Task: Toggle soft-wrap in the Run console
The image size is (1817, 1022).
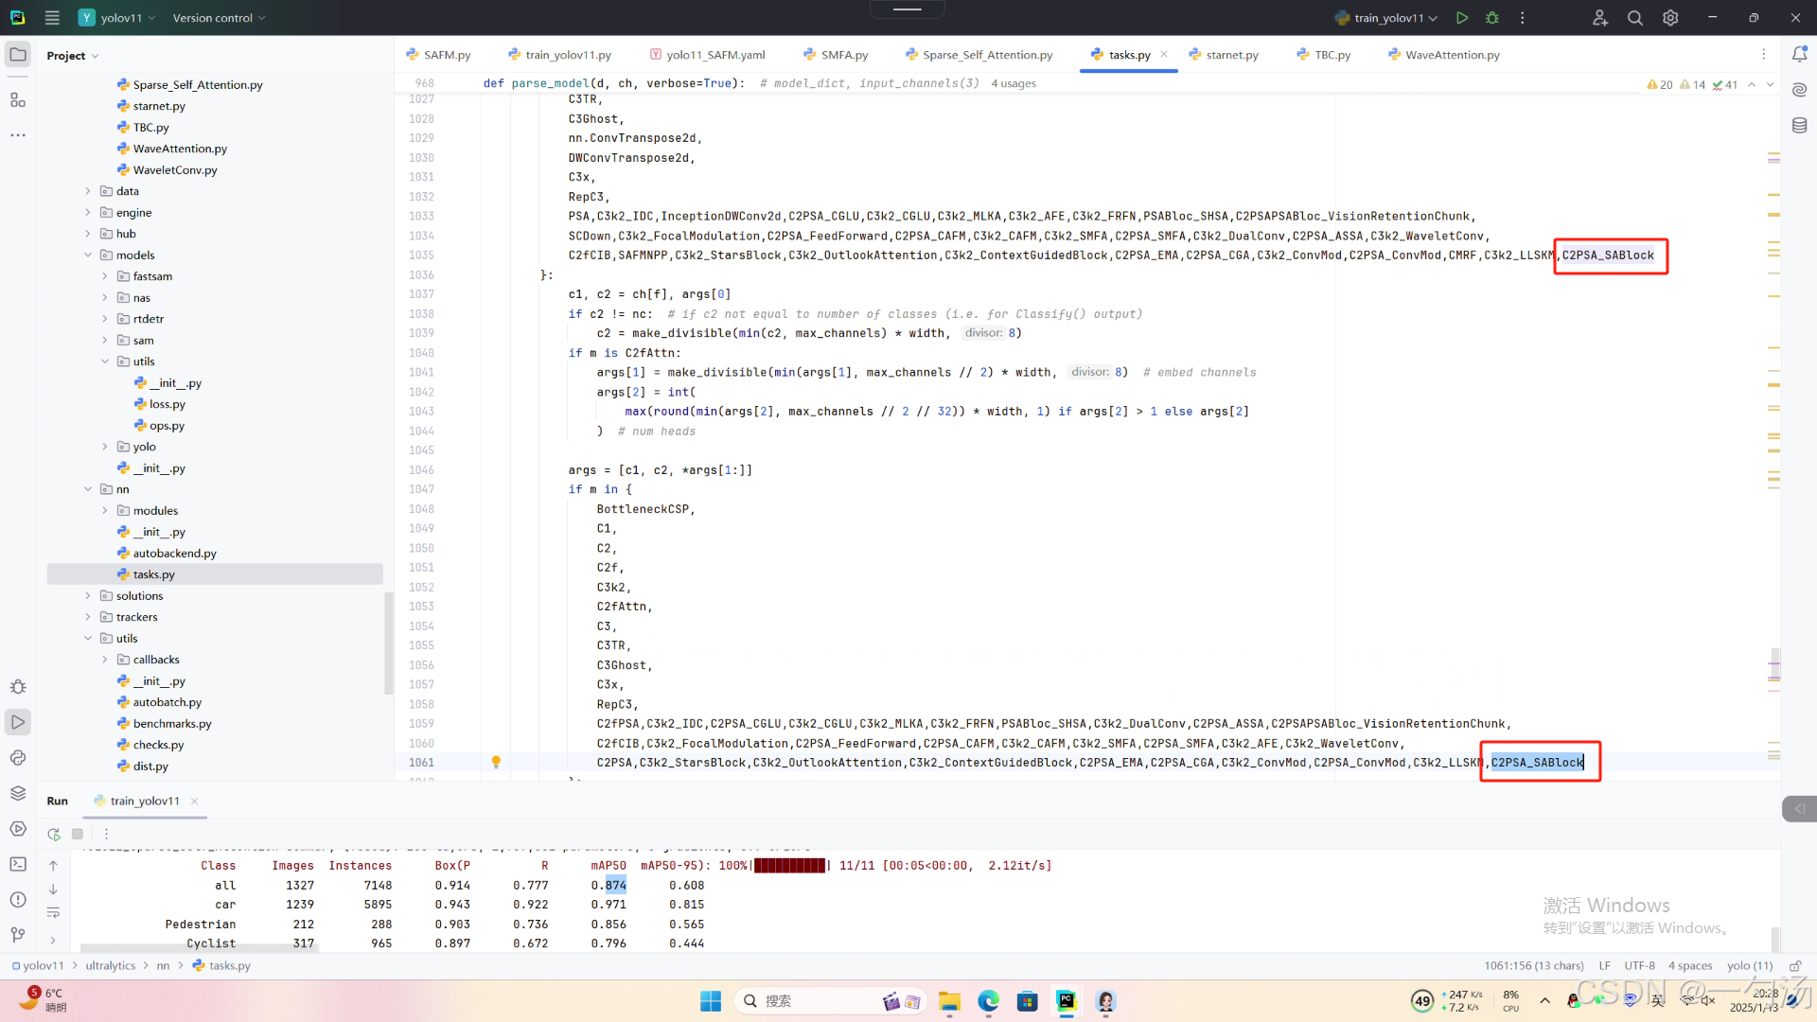Action: 53,913
